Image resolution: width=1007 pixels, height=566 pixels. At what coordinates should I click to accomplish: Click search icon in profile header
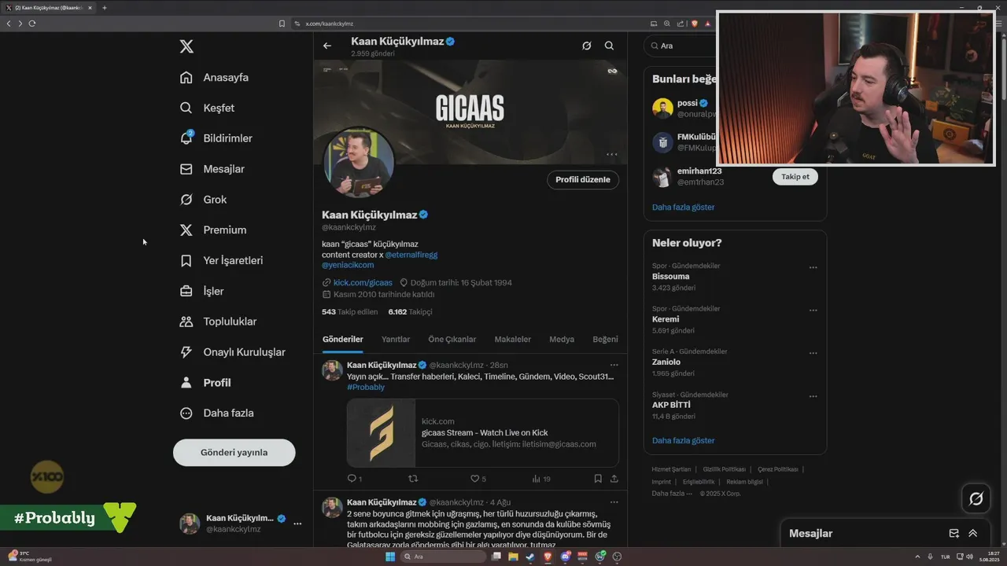[x=609, y=46]
